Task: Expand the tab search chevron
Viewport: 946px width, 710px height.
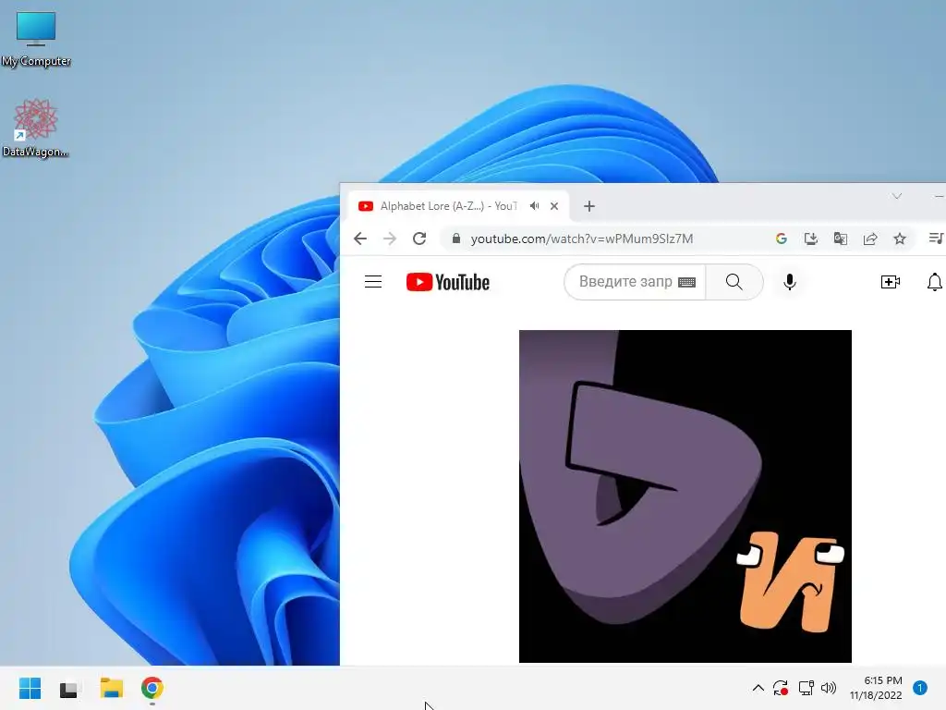Action: tap(897, 196)
